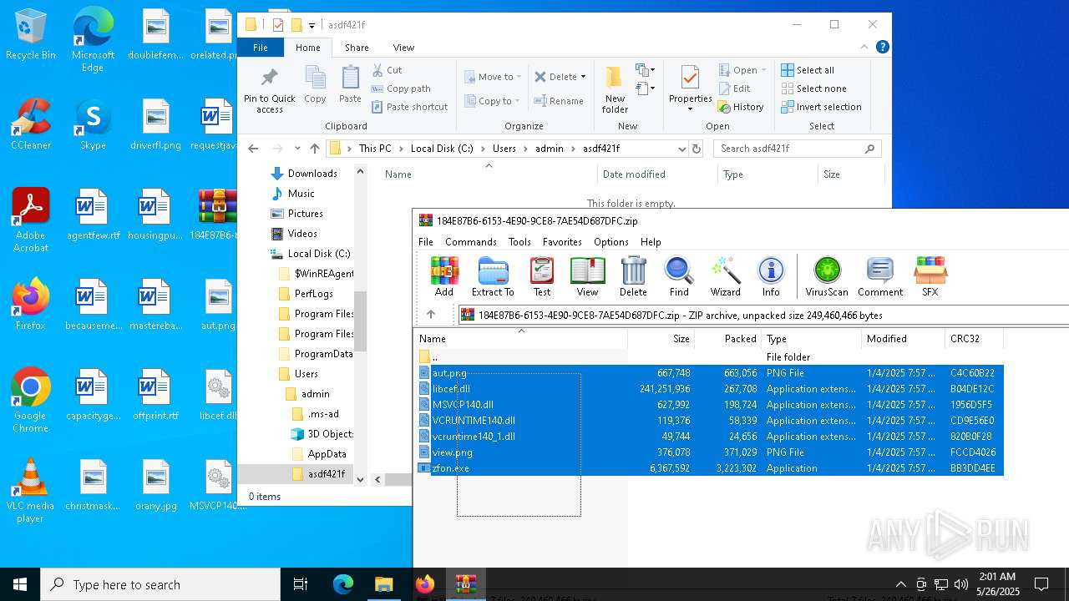Open address bar history dropdown in Explorer

click(682, 149)
